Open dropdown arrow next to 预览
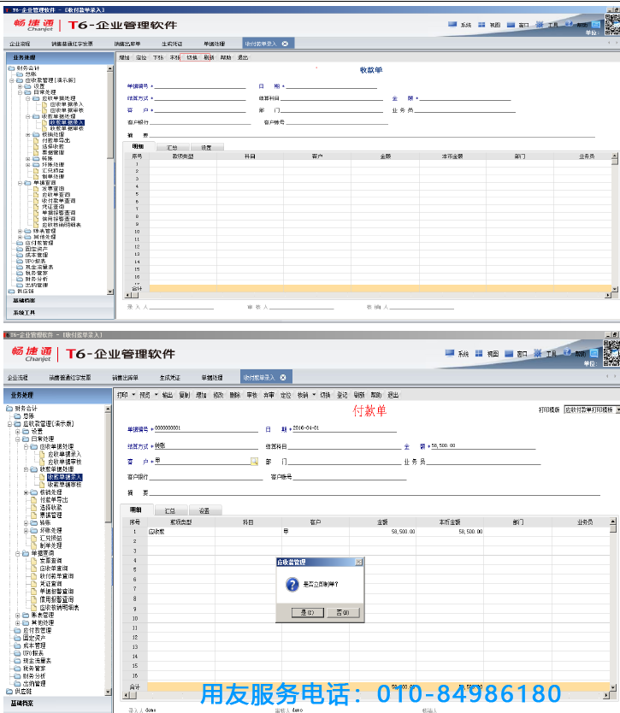Viewport: 620px width, 713px height. (156, 394)
